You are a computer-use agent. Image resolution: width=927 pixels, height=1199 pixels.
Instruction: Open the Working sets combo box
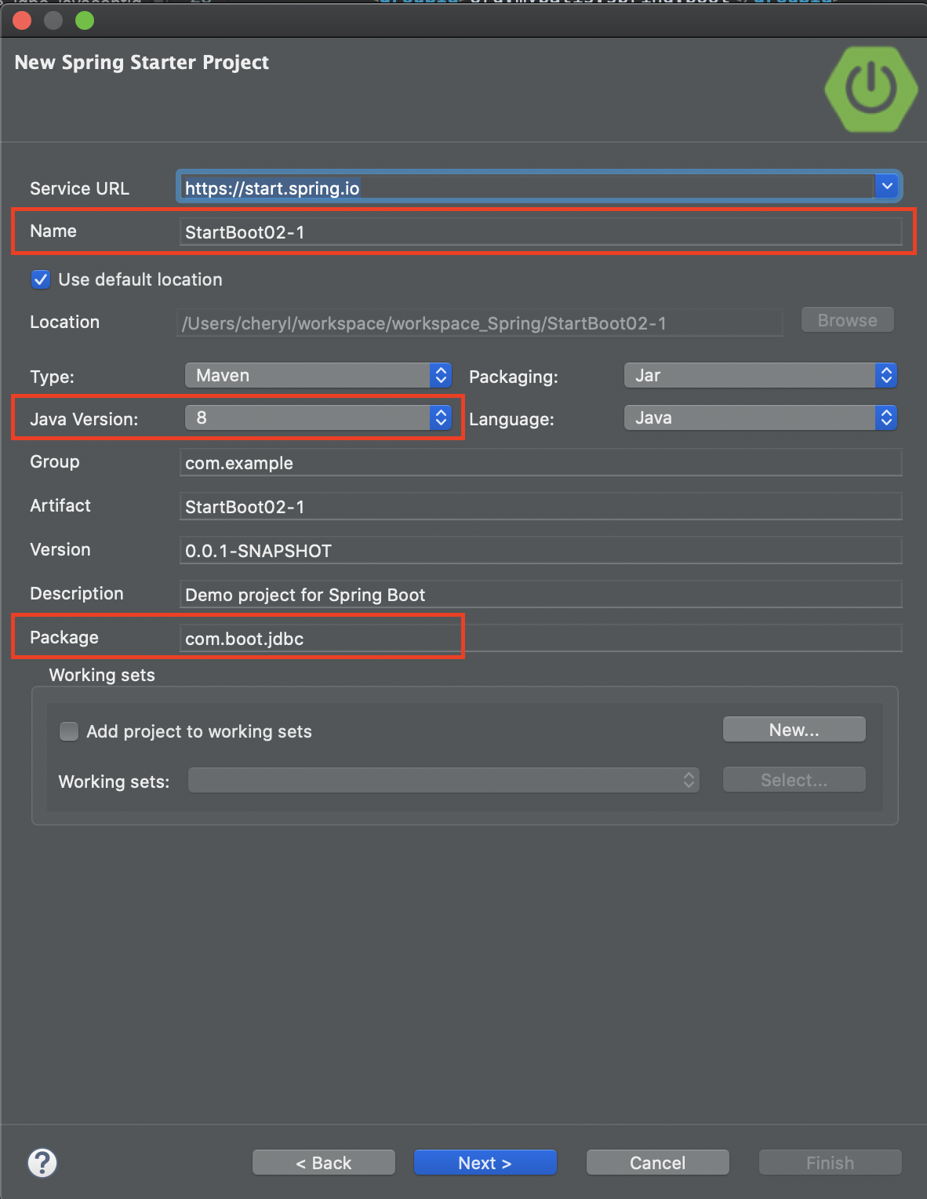444,780
